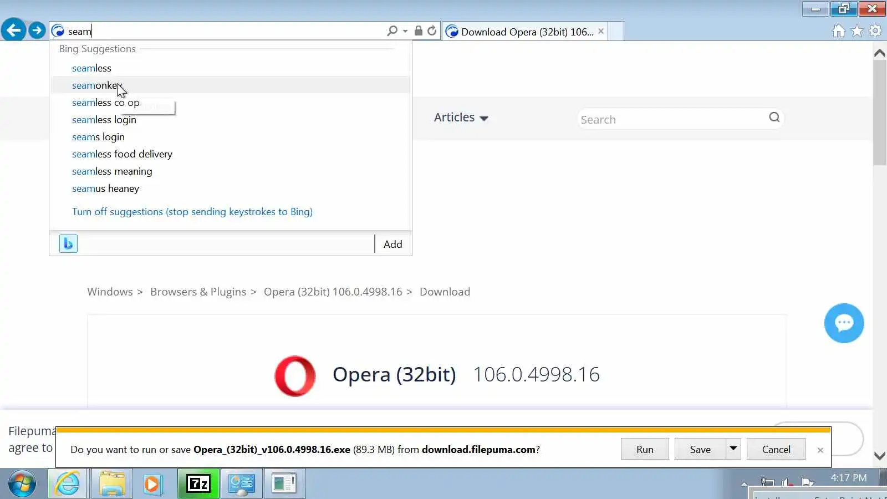The image size is (887, 499).
Task: Open Windows Media Player on taskbar
Action: (152, 484)
